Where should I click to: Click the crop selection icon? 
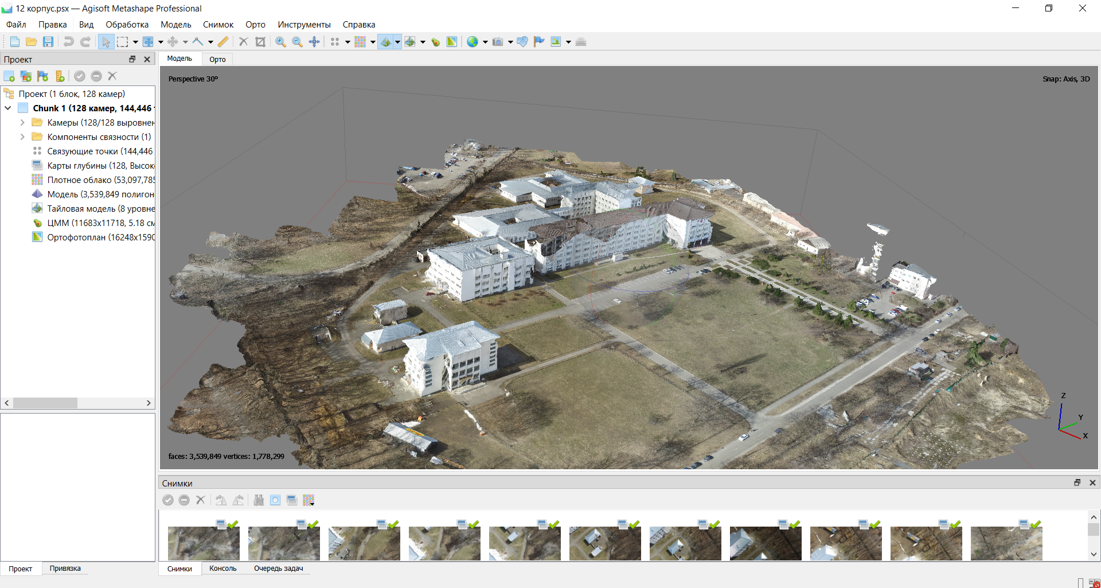click(260, 42)
